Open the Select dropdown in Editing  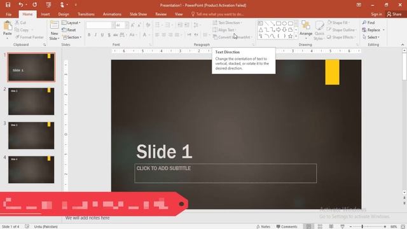click(x=371, y=37)
